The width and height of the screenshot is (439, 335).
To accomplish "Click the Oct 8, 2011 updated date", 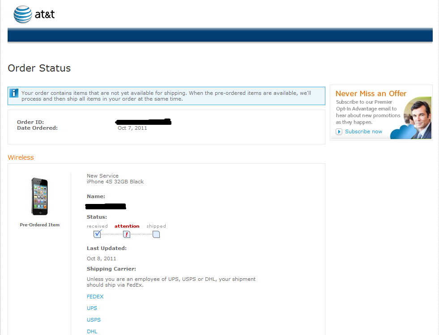I will pos(101,259).
